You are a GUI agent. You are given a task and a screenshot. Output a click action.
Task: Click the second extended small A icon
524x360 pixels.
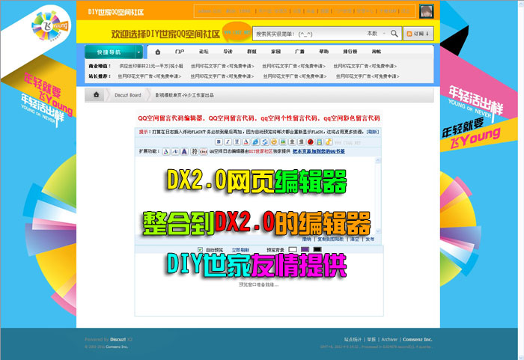coord(175,151)
